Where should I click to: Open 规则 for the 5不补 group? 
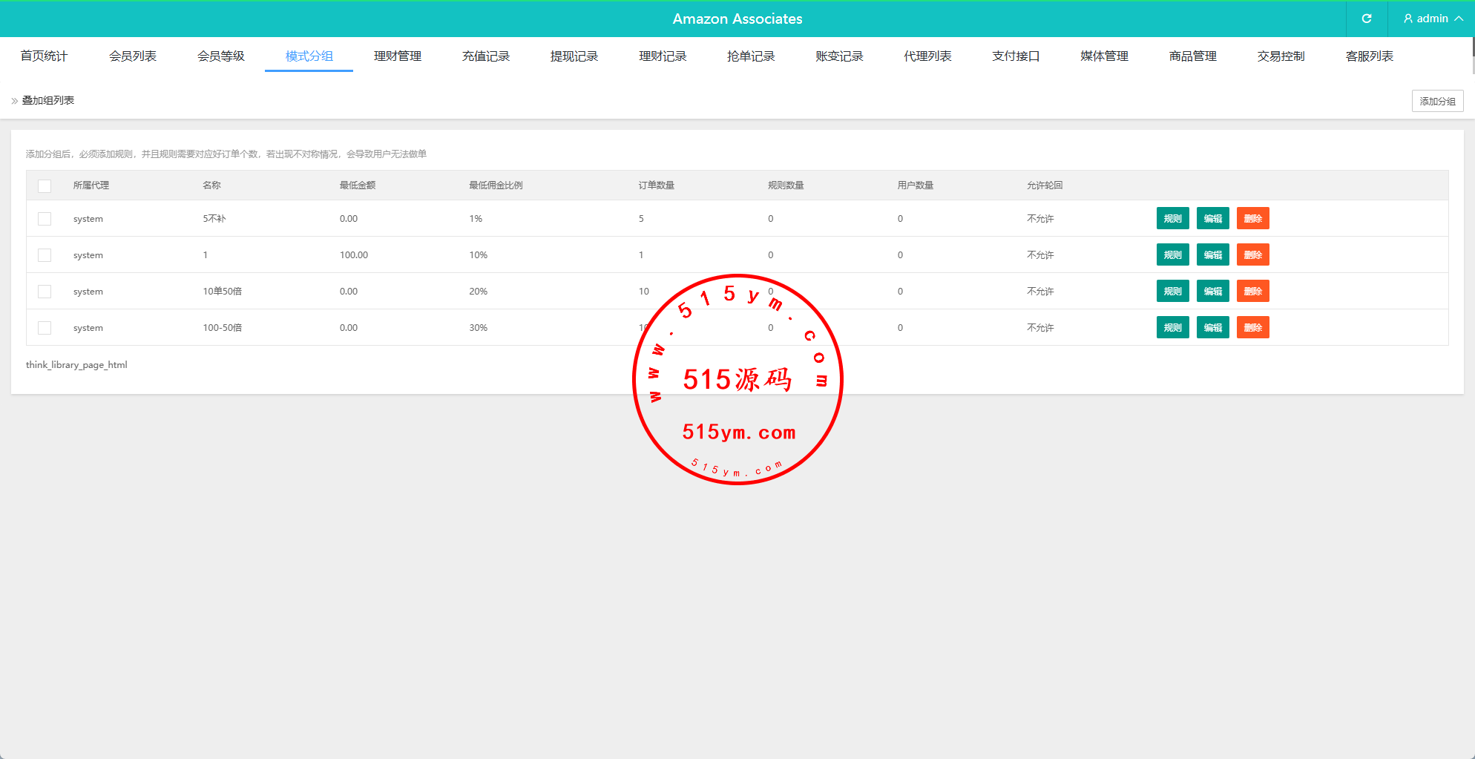(x=1172, y=219)
